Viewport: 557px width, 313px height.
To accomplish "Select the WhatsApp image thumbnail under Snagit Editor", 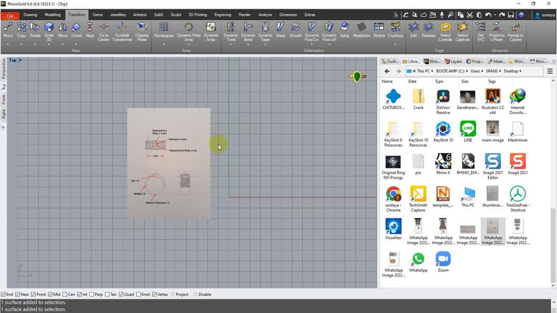I will [x=493, y=232].
